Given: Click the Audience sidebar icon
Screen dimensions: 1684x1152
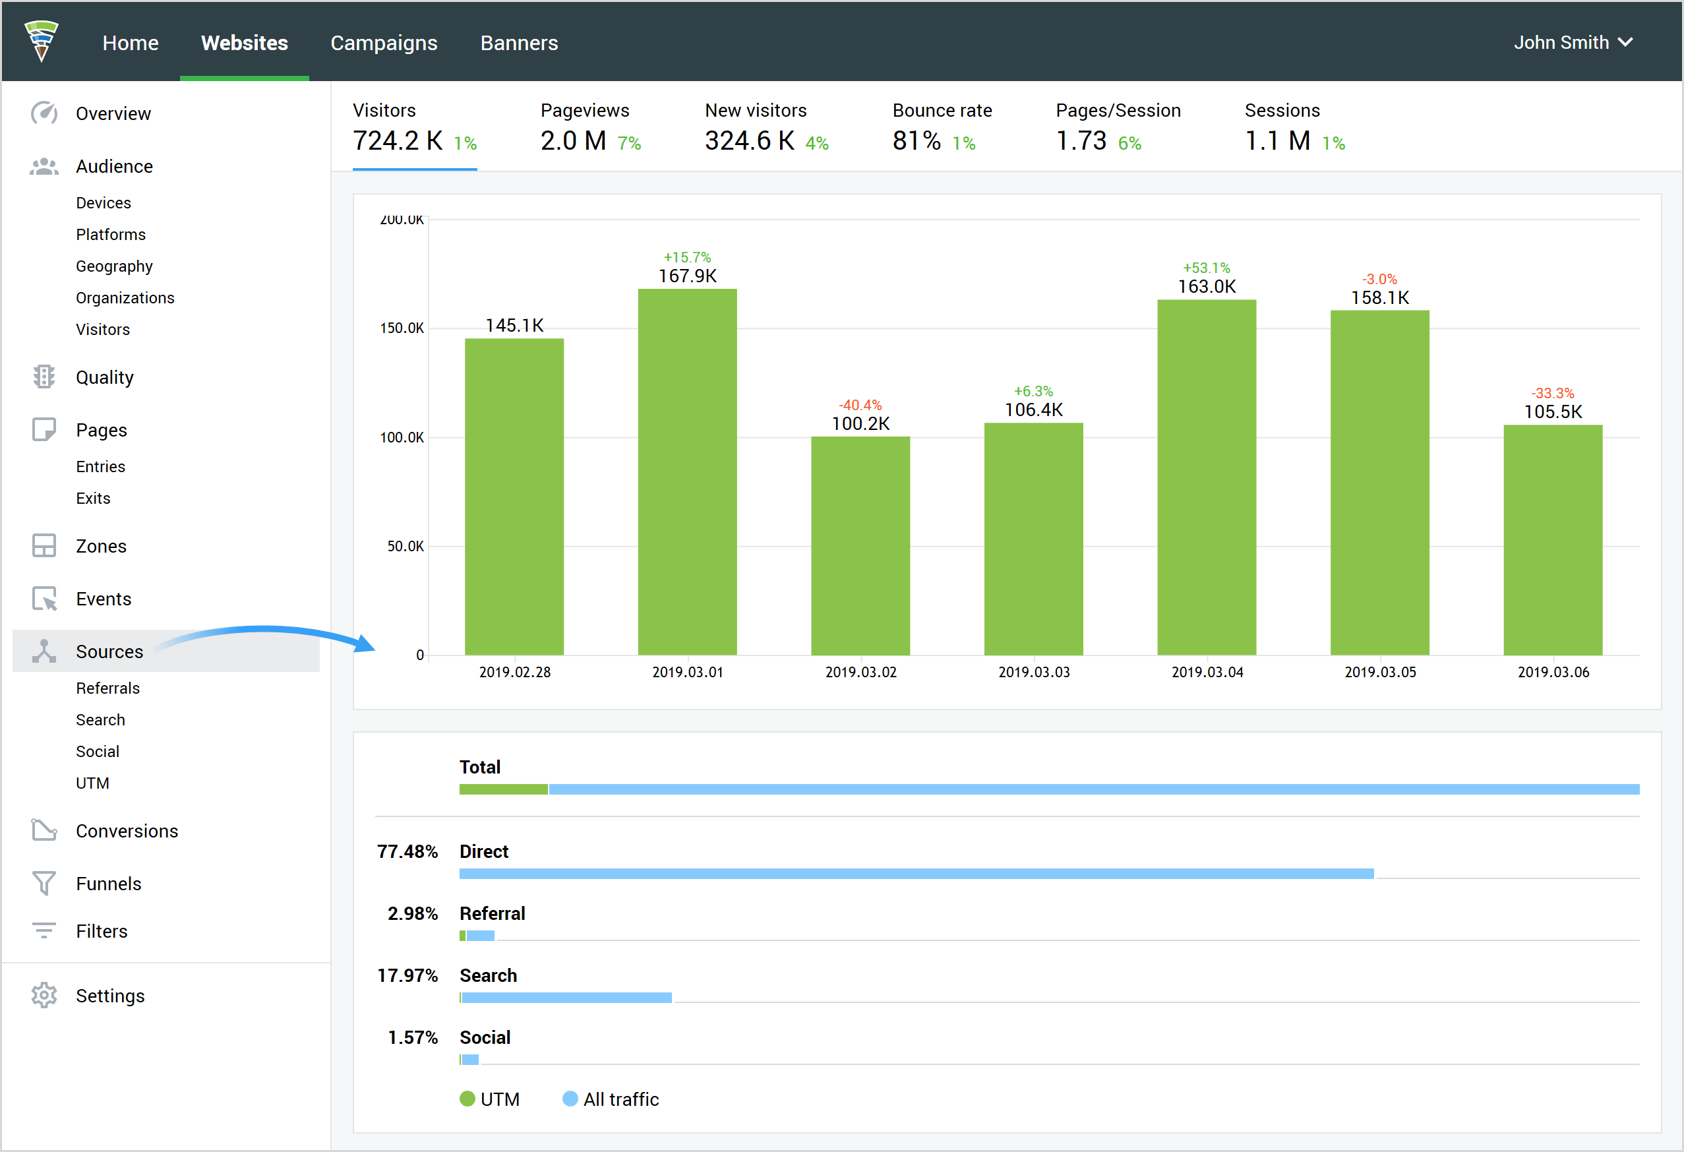Looking at the screenshot, I should (45, 165).
